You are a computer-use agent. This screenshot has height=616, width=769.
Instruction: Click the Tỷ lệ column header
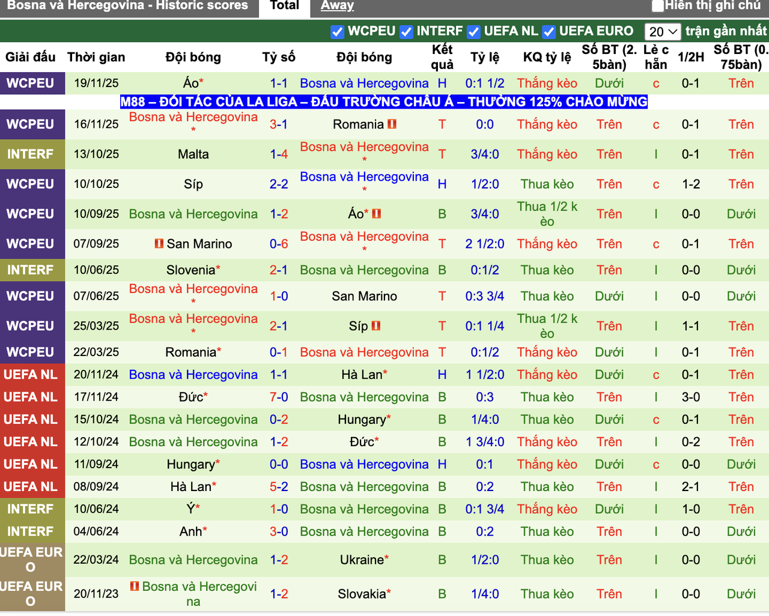(485, 58)
